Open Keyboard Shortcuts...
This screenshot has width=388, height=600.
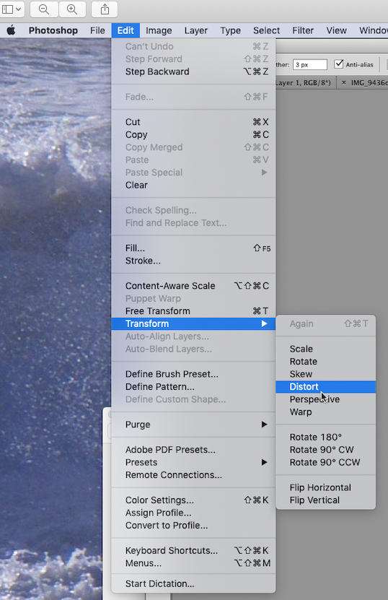tap(193, 551)
